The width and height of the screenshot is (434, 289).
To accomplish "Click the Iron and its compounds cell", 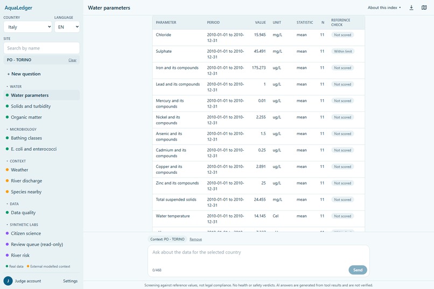I will coord(177,68).
